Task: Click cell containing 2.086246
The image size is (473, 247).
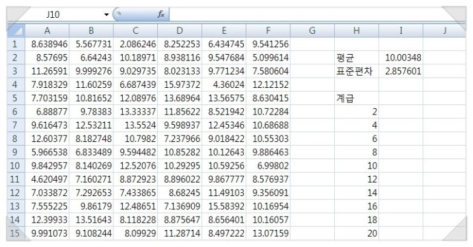Action: (x=136, y=44)
